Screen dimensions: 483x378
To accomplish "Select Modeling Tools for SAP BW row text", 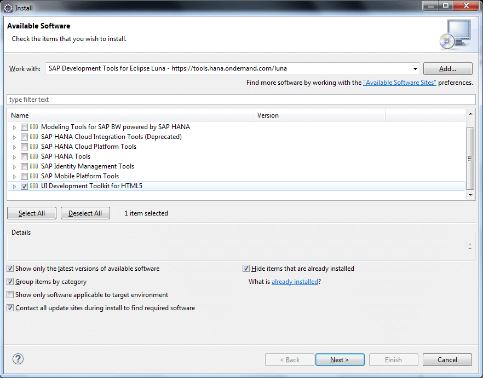I will pyautogui.click(x=116, y=127).
